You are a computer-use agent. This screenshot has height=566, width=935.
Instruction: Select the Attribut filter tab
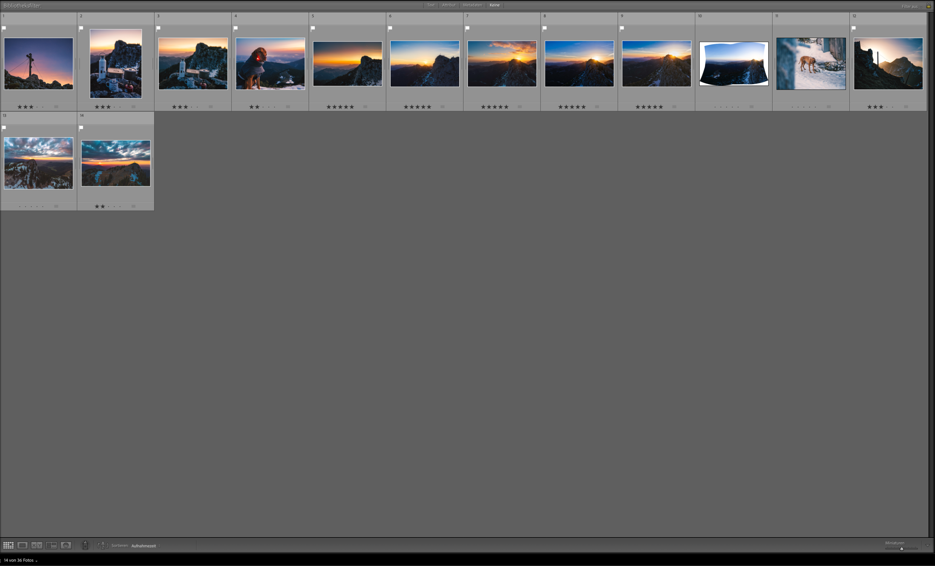449,5
